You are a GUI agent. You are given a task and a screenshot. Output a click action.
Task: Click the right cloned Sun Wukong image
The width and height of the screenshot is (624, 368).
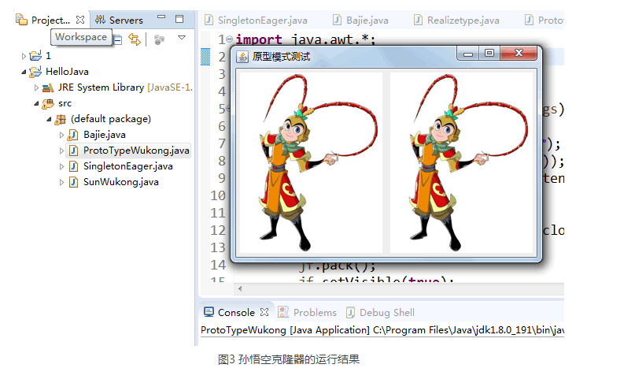[x=461, y=162]
